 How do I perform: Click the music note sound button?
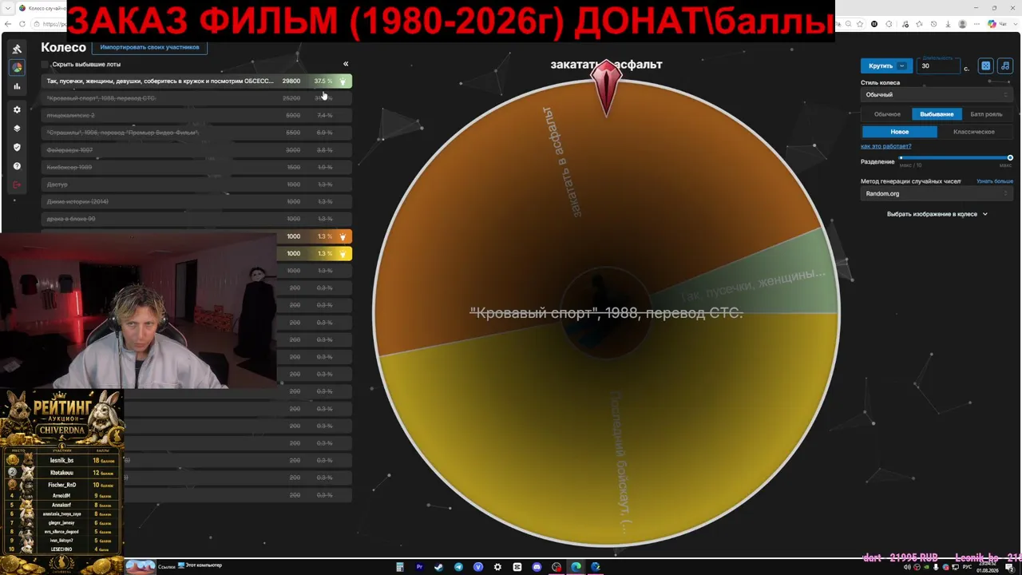1005,66
